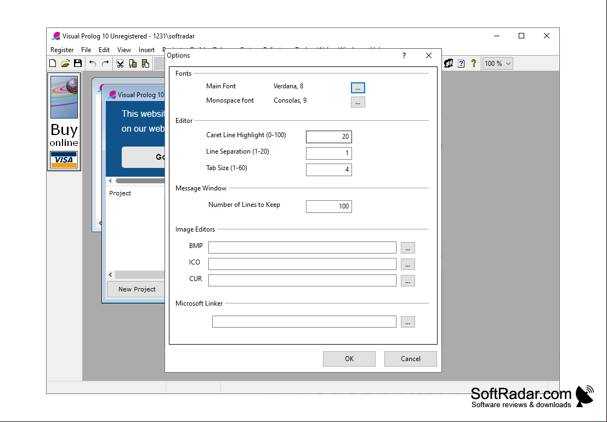The height and width of the screenshot is (422, 607).
Task: Browse for BMP image editor
Action: (x=407, y=247)
